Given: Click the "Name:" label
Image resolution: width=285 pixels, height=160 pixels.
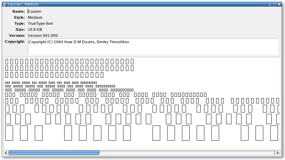Looking at the screenshot, I should point(18,11).
